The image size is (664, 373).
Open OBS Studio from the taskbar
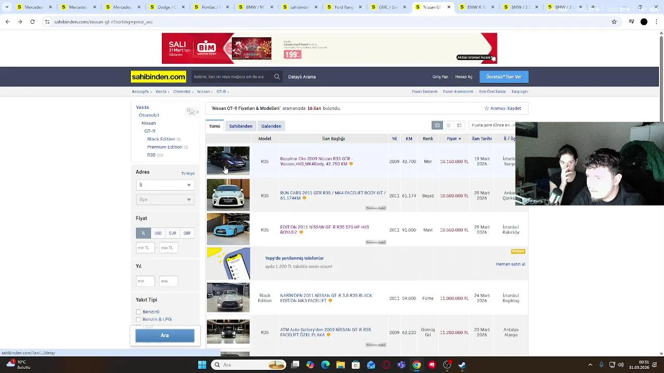click(x=447, y=365)
